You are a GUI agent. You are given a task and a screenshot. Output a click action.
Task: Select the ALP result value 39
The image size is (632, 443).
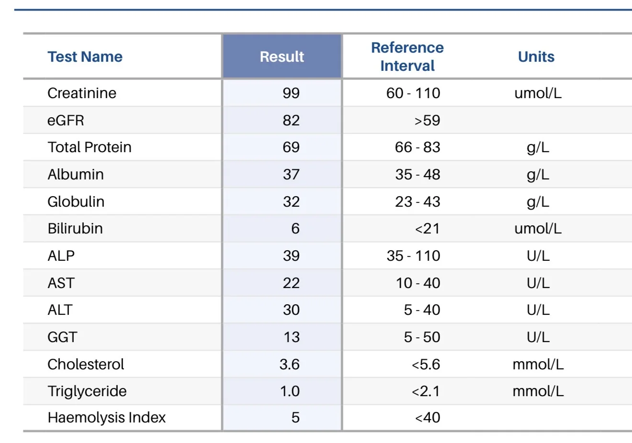click(291, 255)
